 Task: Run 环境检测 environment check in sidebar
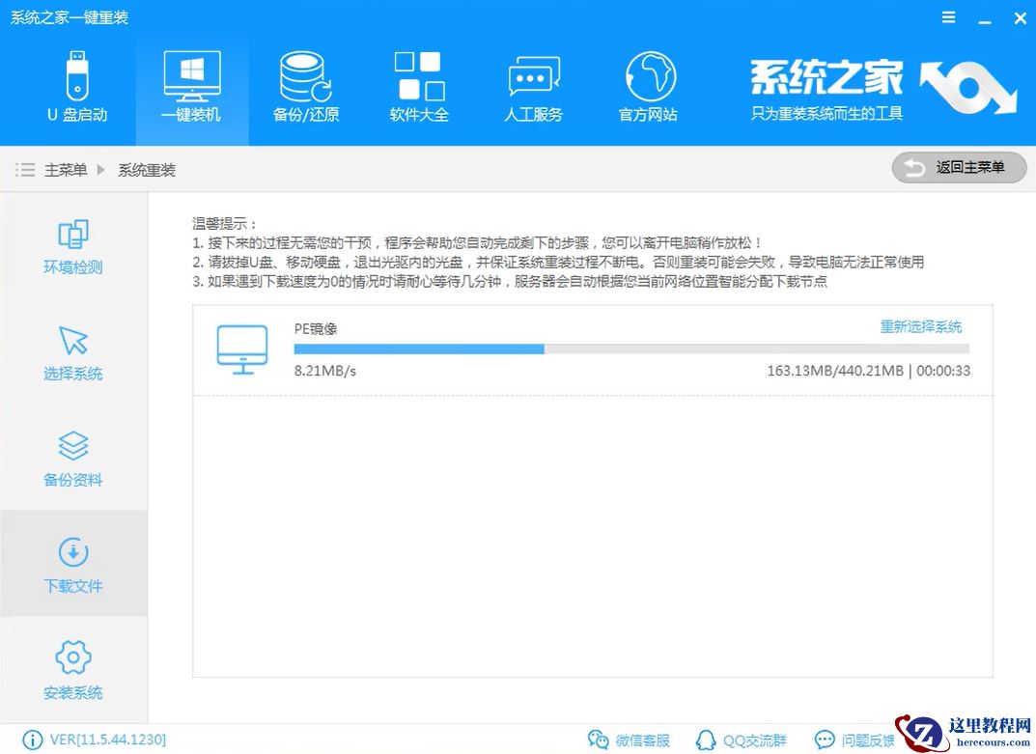point(72,244)
